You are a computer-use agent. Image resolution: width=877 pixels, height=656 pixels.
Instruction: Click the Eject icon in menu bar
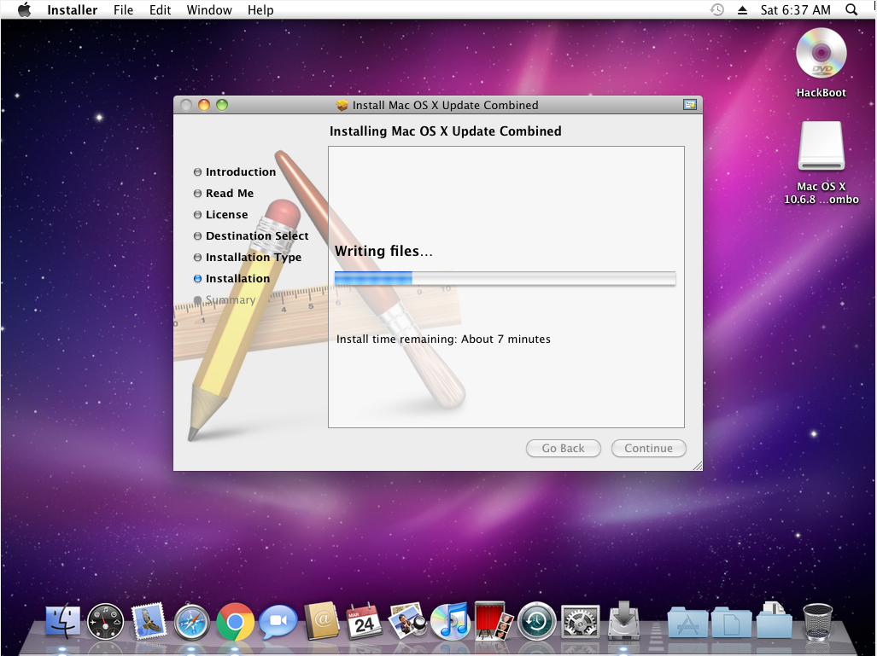click(742, 10)
